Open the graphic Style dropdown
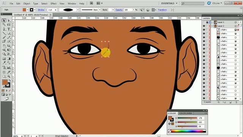Screen dimensions: 243x137 click(x=113, y=10)
